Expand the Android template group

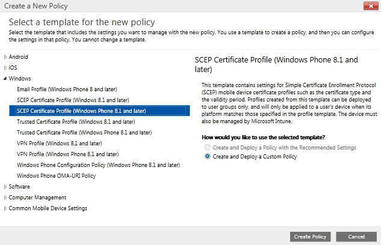6,57
